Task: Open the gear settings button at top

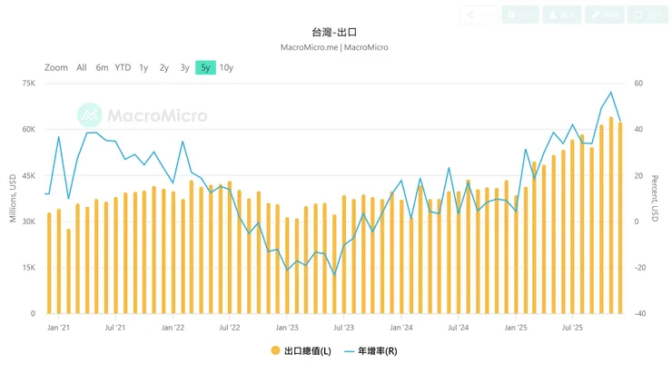Action: point(520,15)
